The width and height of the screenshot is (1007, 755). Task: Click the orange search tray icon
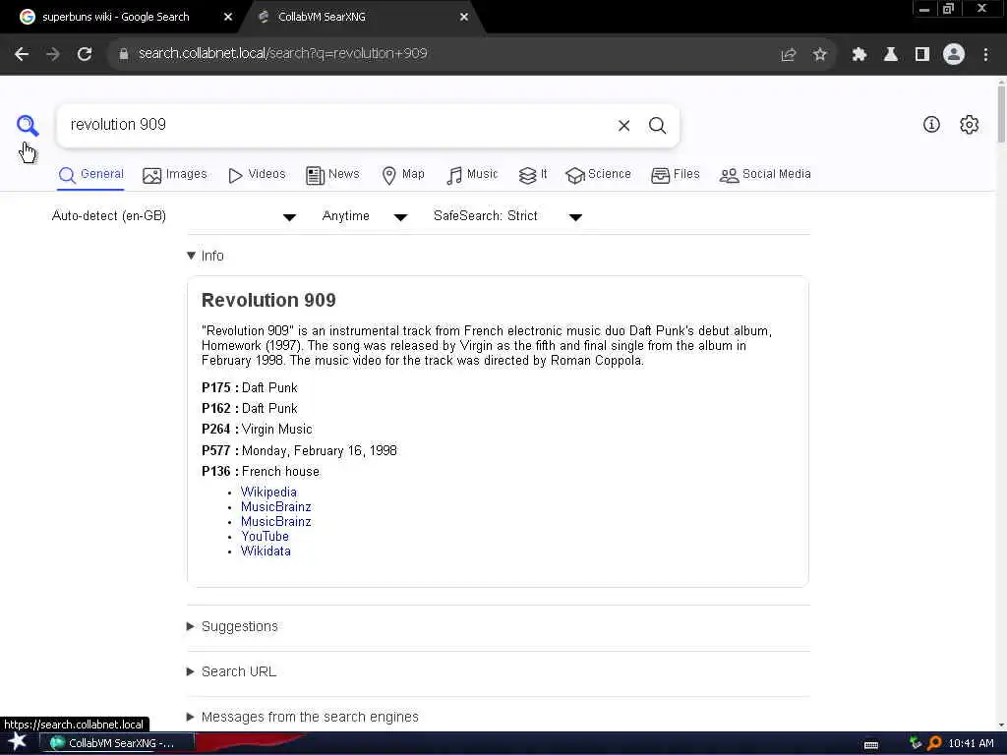point(934,743)
